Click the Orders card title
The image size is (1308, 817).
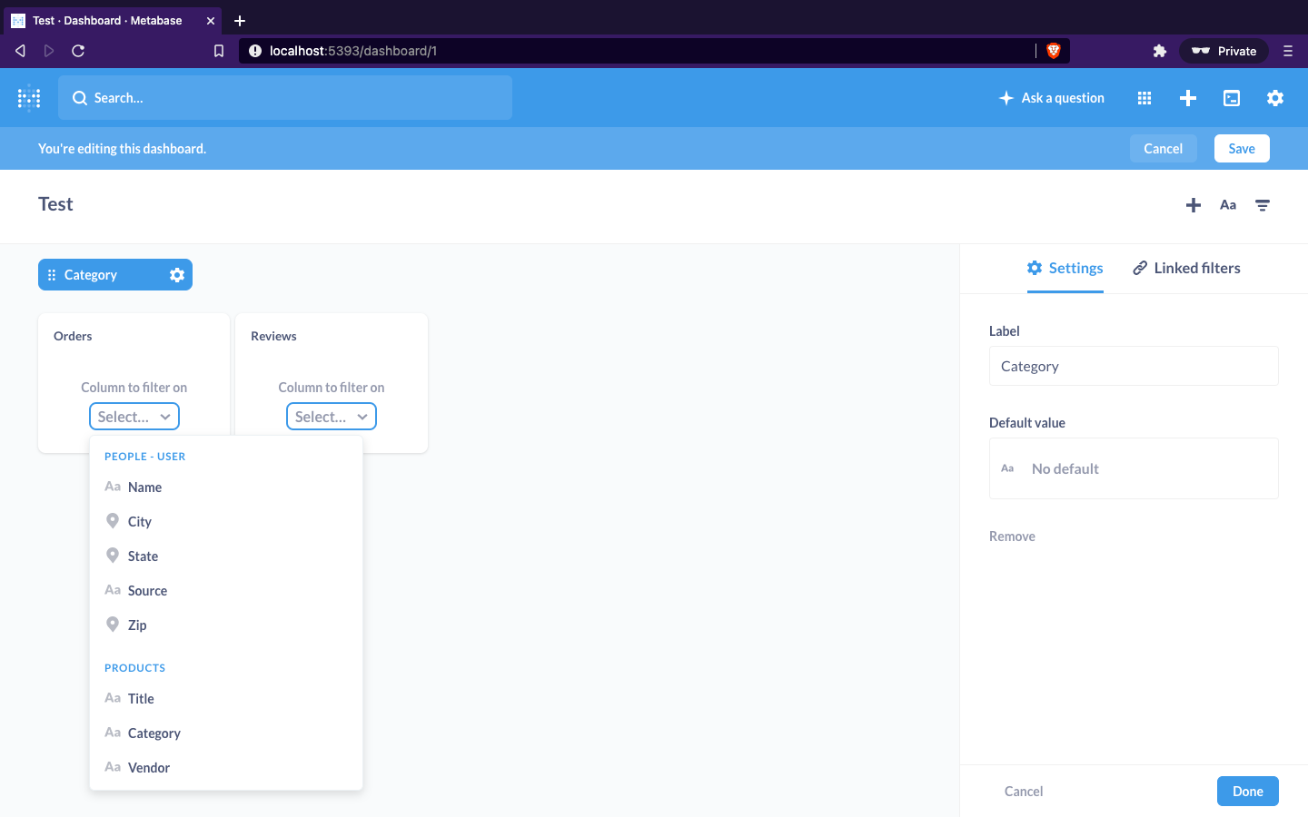[x=73, y=336]
